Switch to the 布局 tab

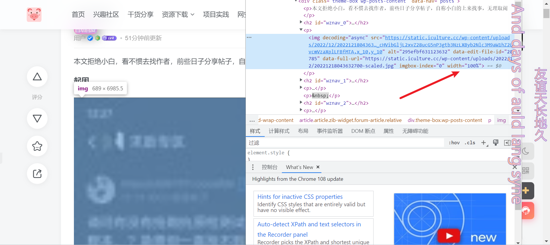(x=303, y=131)
